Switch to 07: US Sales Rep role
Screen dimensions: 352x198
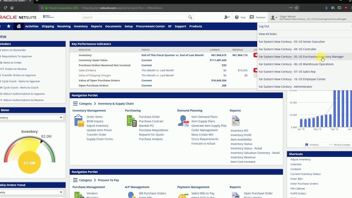pos(287,71)
